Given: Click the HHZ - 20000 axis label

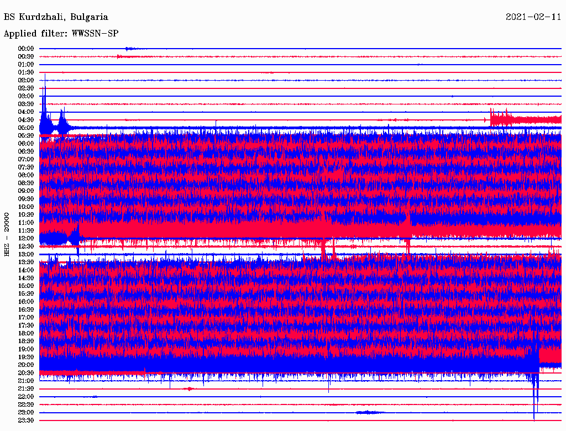Looking at the screenshot, I should [7, 234].
